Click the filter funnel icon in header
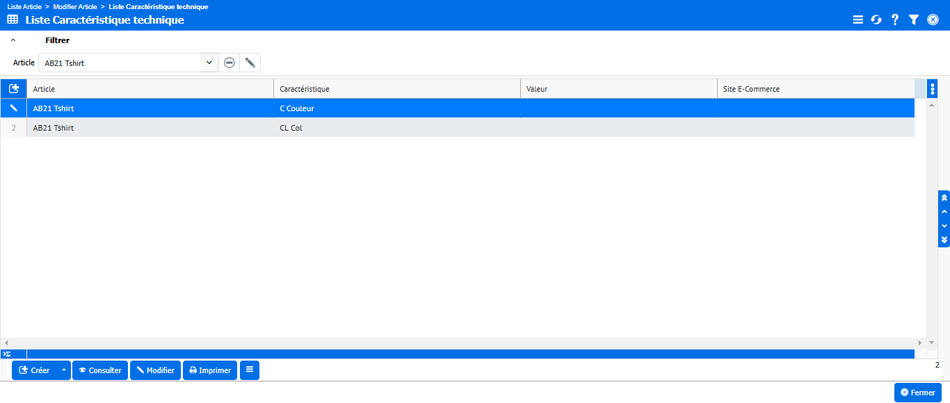Image resolution: width=950 pixels, height=403 pixels. pyautogui.click(x=914, y=20)
